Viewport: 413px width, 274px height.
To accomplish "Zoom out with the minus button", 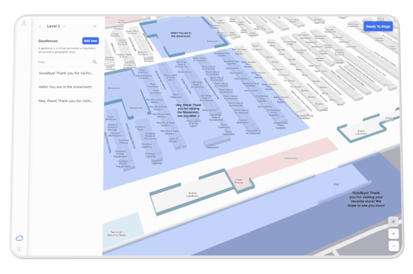I will pos(393,246).
